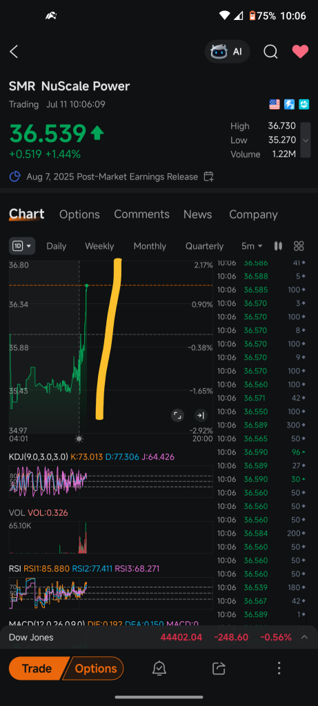Select the 36.589 trade row with 300 shares
This screenshot has width=318, height=706.
click(262, 425)
